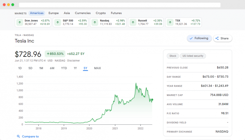Screen dimensions: 245x140
Task: Switch to the Asia markets tab
Action: coord(67,13)
